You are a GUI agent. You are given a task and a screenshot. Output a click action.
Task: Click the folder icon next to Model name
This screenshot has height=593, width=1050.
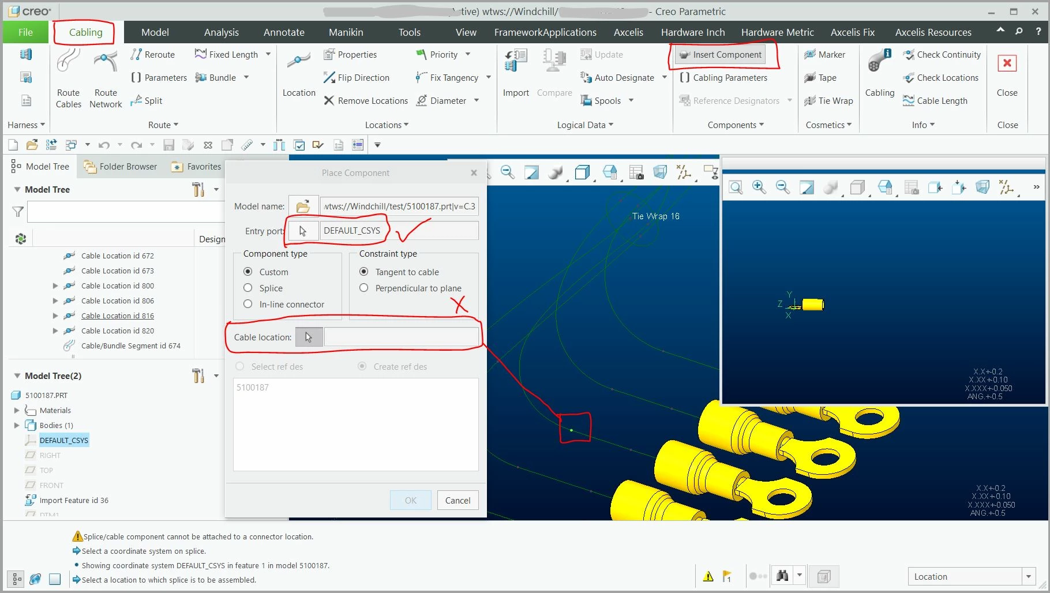point(303,206)
